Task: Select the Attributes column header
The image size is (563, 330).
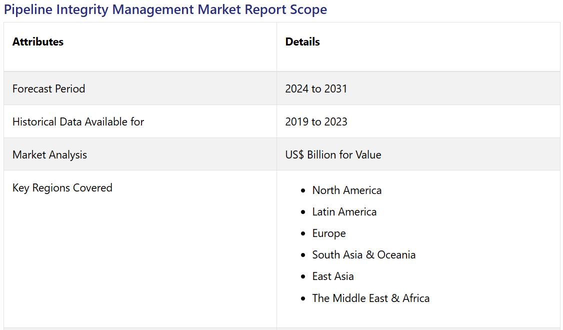Action: pyautogui.click(x=38, y=42)
